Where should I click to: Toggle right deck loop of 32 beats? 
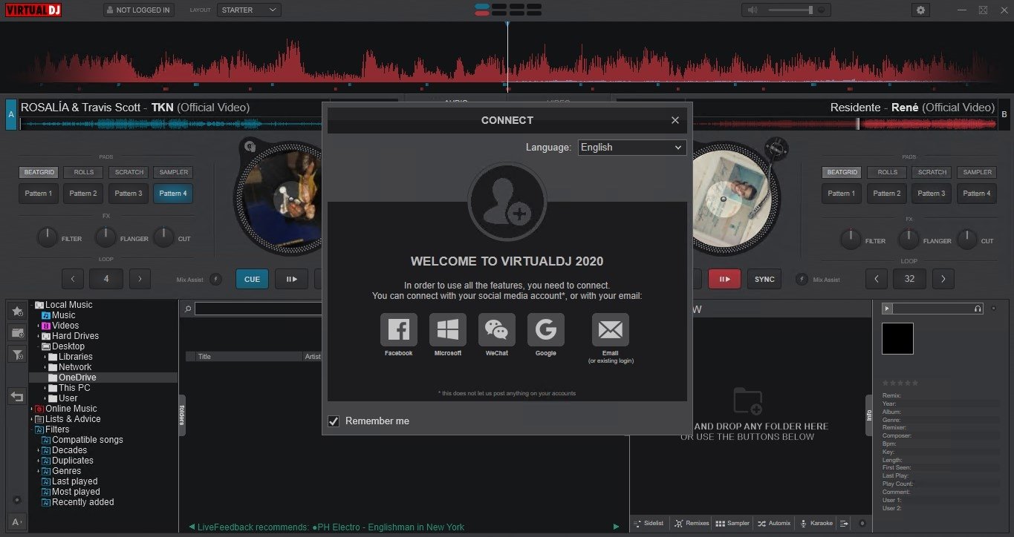[909, 279]
